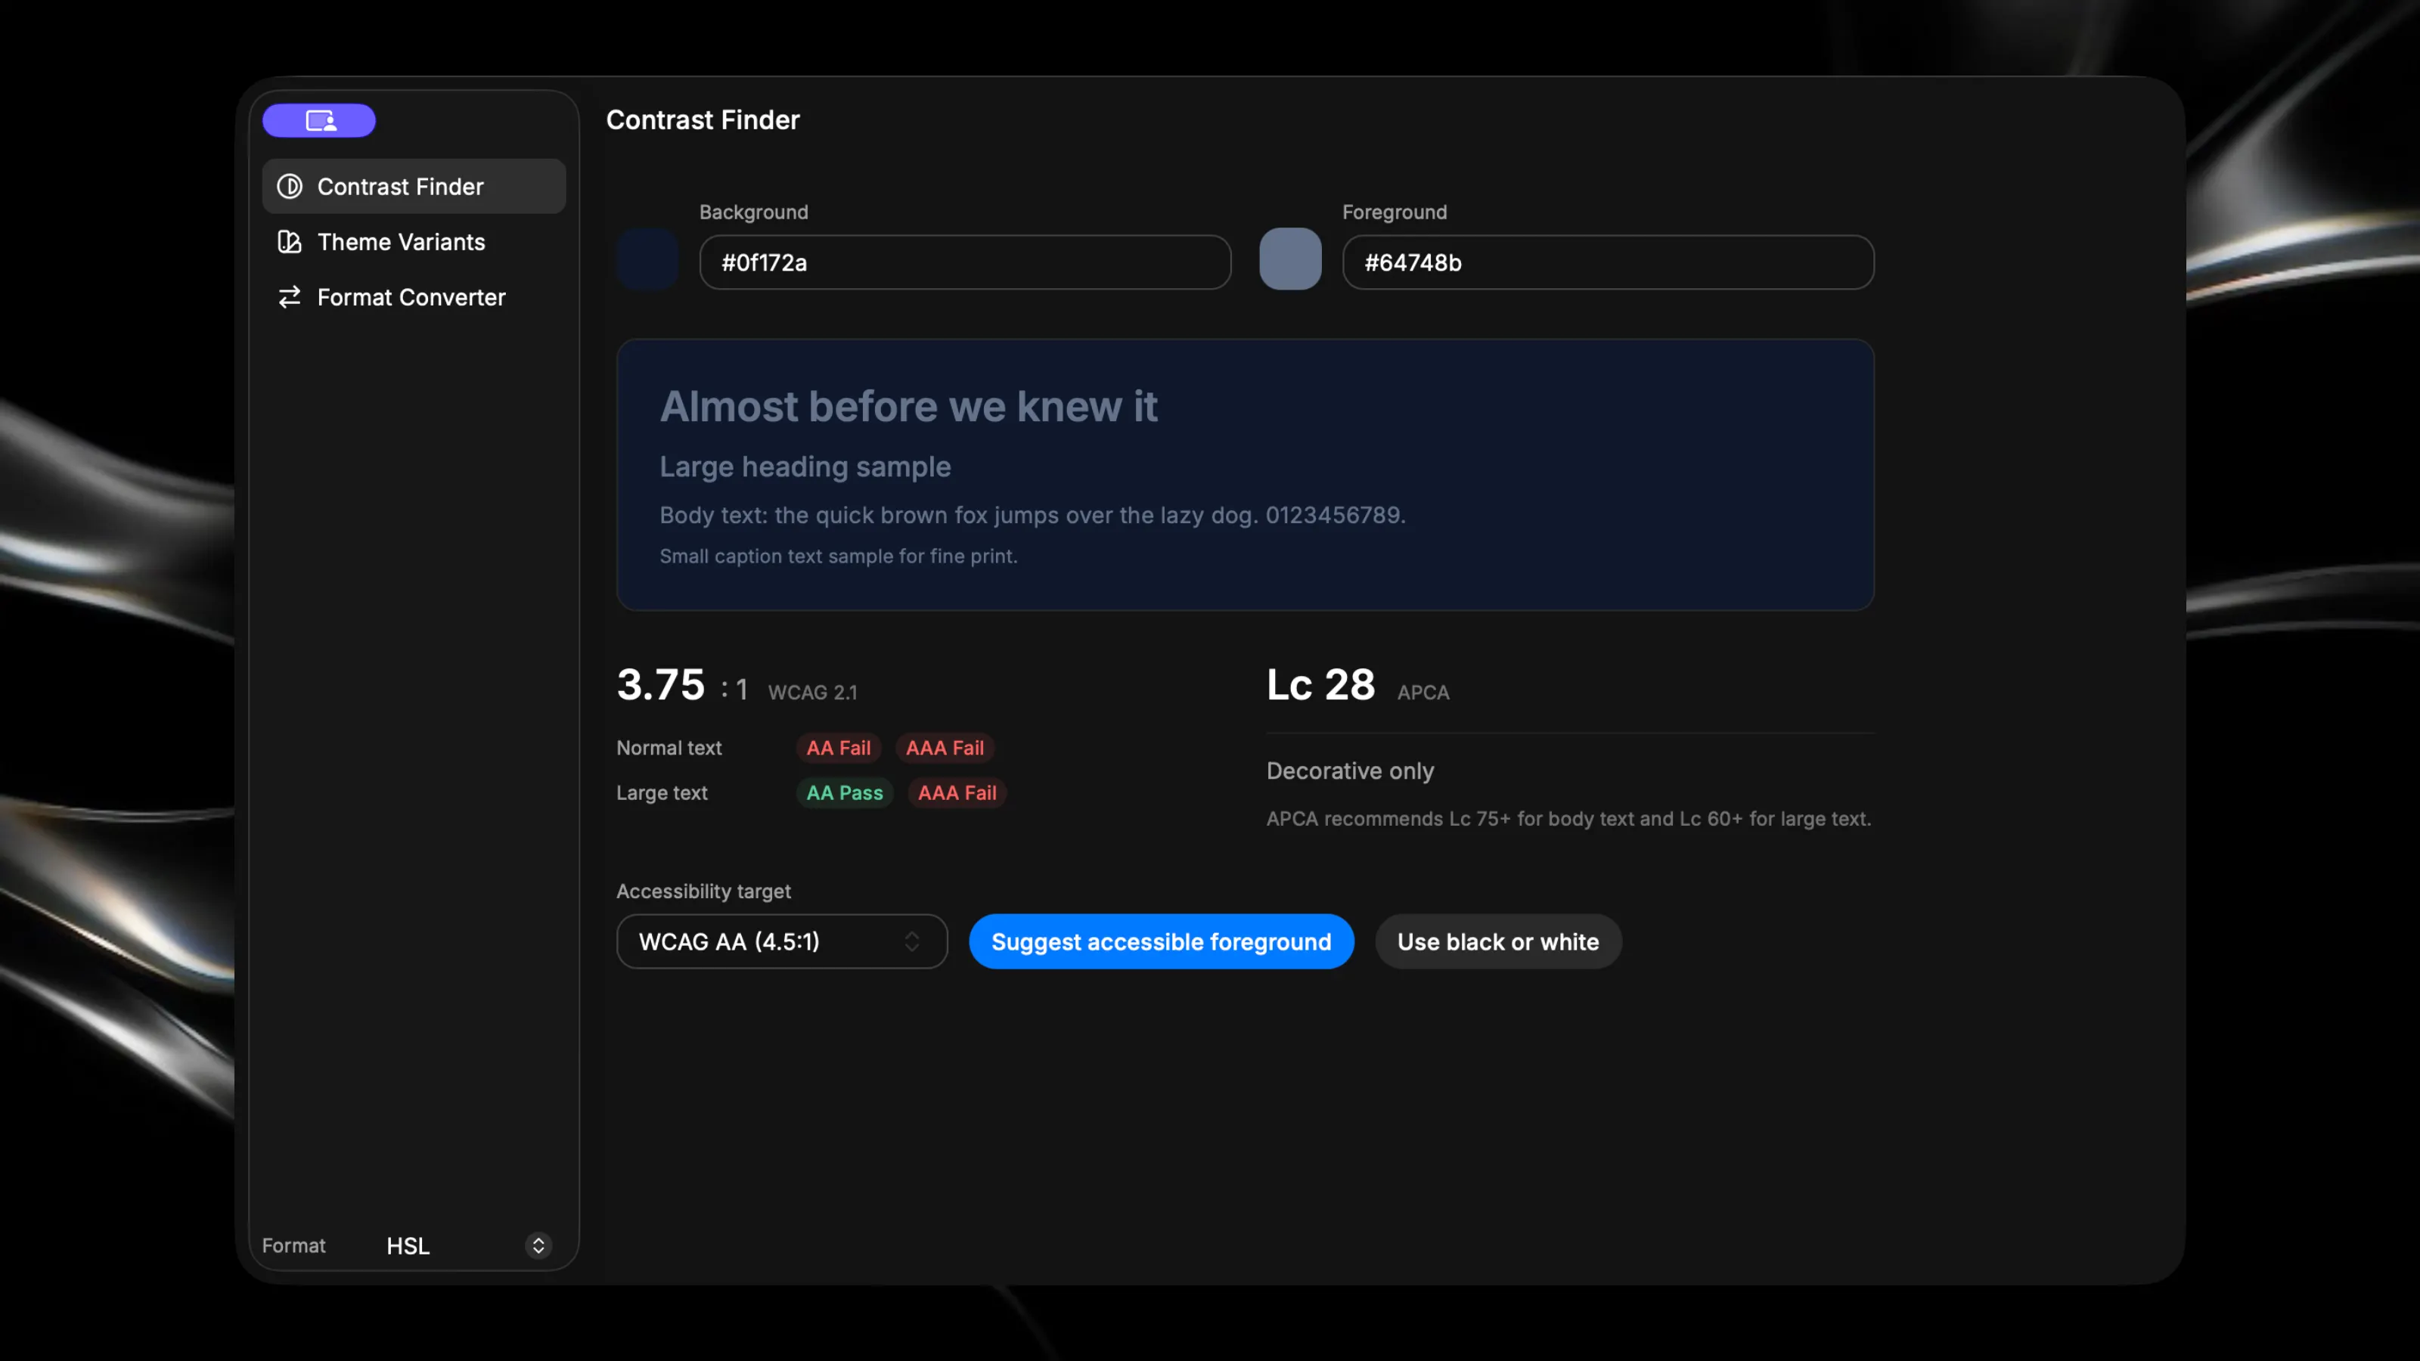Image resolution: width=2420 pixels, height=1361 pixels.
Task: Click the WCAG 2.1 label
Action: 813,693
